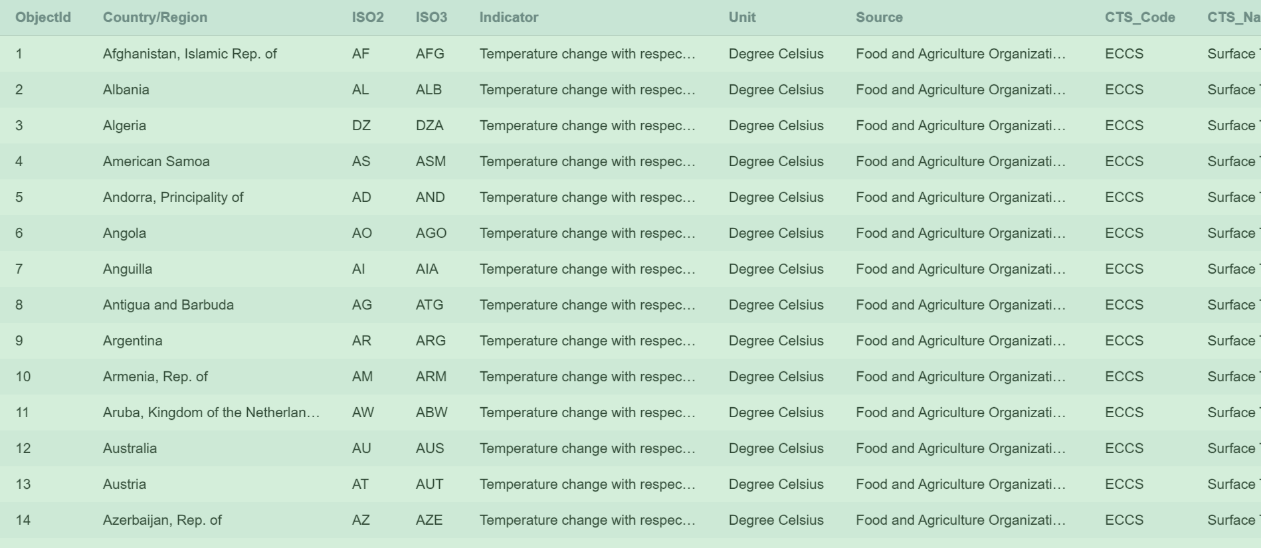Click the Albania country cell
This screenshot has height=548, width=1261.
tap(126, 90)
